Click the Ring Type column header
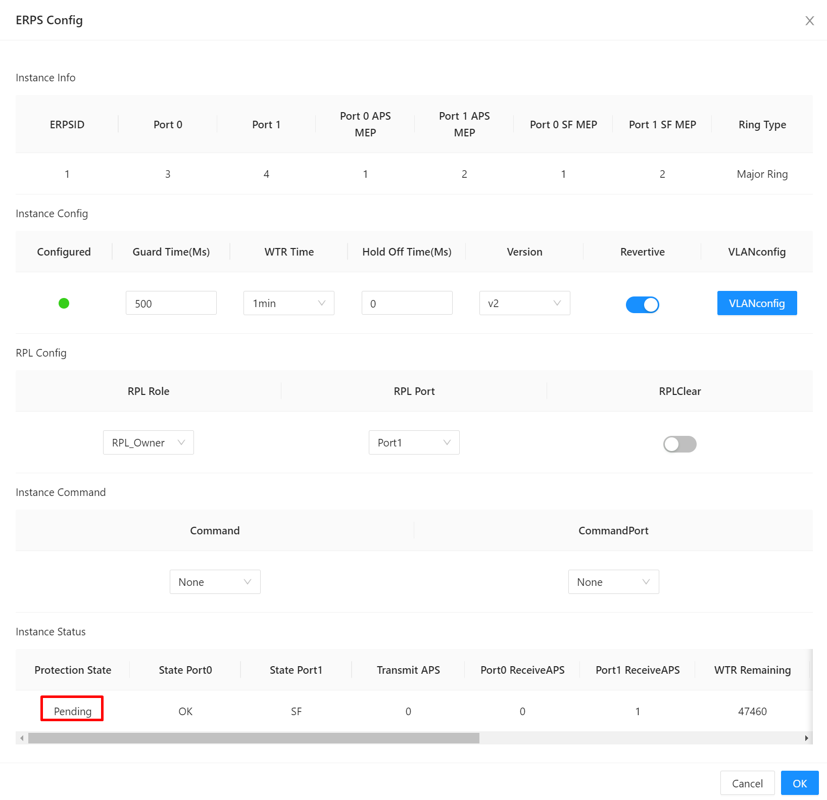Viewport: 827px width, 800px height. pyautogui.click(x=762, y=124)
